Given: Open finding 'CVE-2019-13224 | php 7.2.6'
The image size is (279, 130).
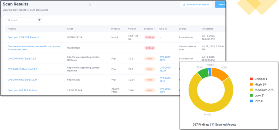Looking at the screenshot, I should point(23,69).
